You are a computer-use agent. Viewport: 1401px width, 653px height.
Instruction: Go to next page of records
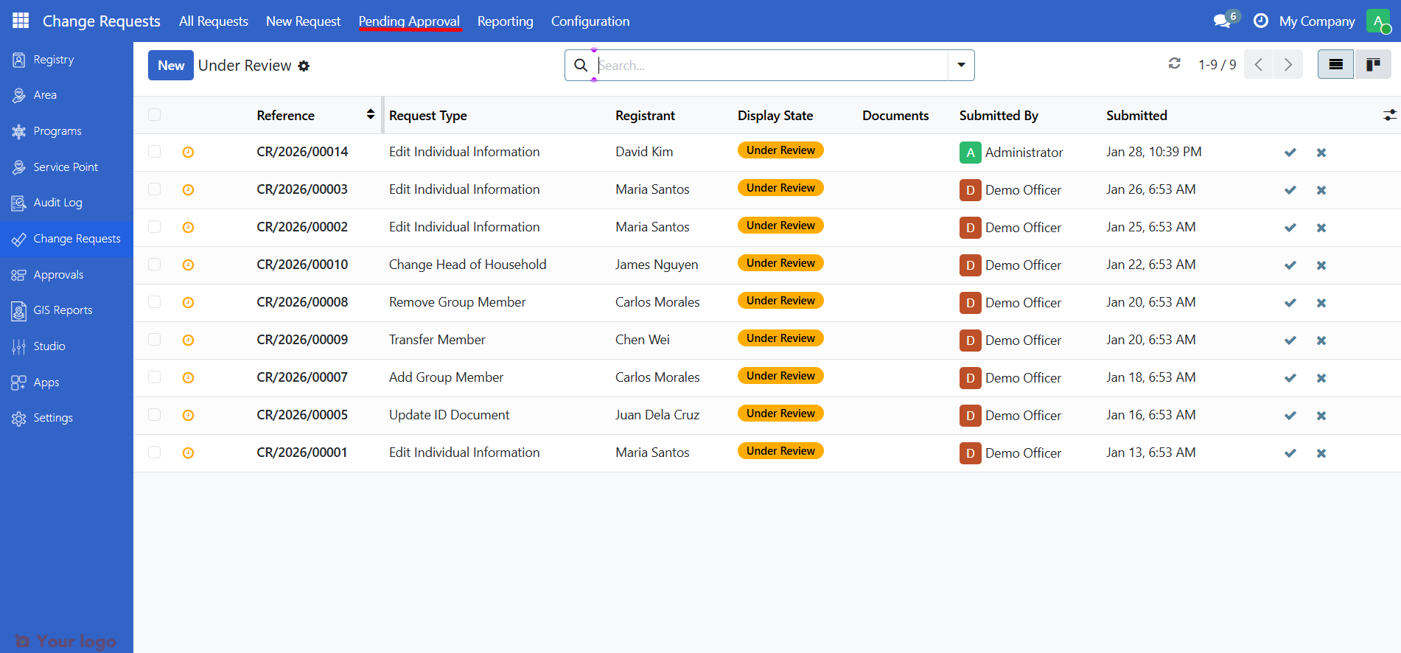[x=1288, y=65]
